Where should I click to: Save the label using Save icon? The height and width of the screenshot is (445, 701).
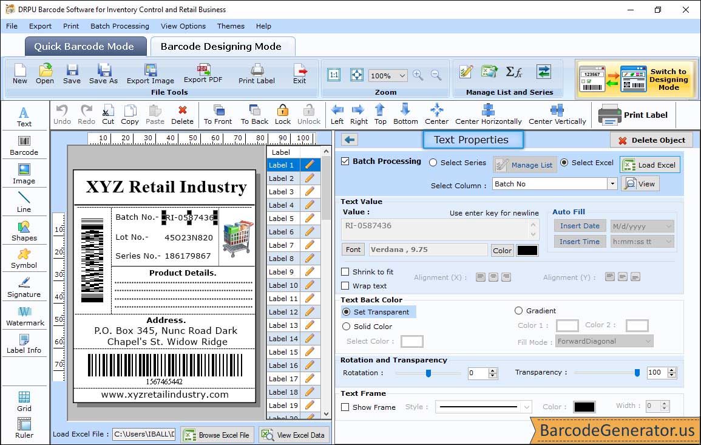point(72,74)
